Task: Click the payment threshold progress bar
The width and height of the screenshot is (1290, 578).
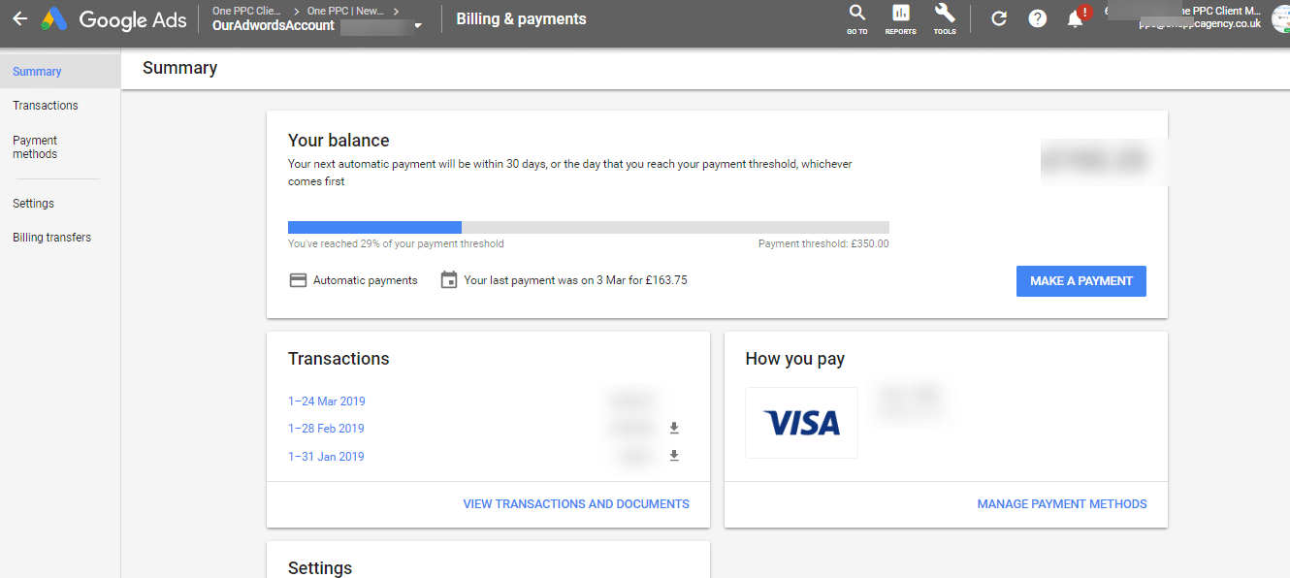Action: tap(588, 227)
